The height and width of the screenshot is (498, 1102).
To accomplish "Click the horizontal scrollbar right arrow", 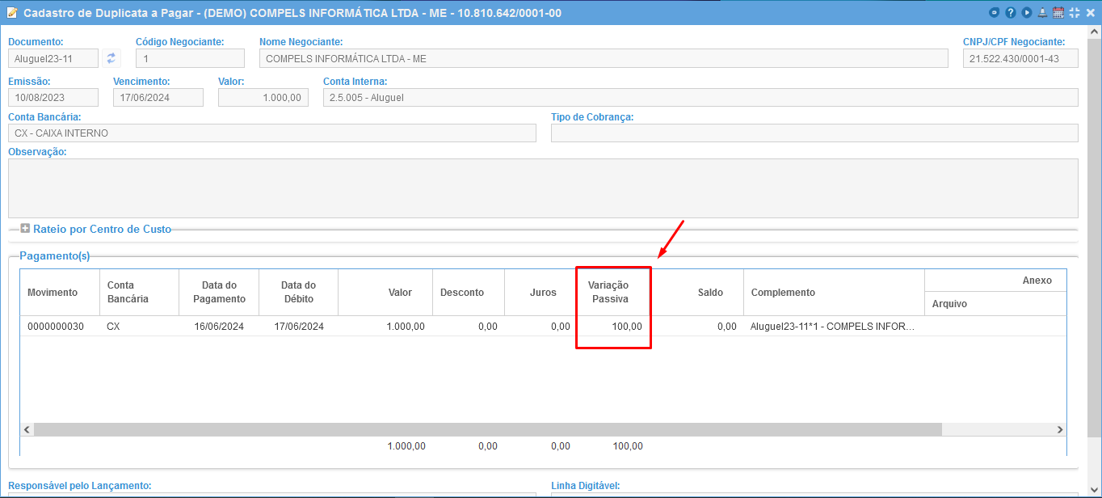I will click(1060, 429).
